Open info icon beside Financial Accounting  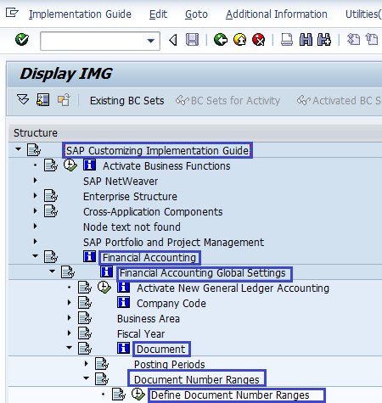89,256
